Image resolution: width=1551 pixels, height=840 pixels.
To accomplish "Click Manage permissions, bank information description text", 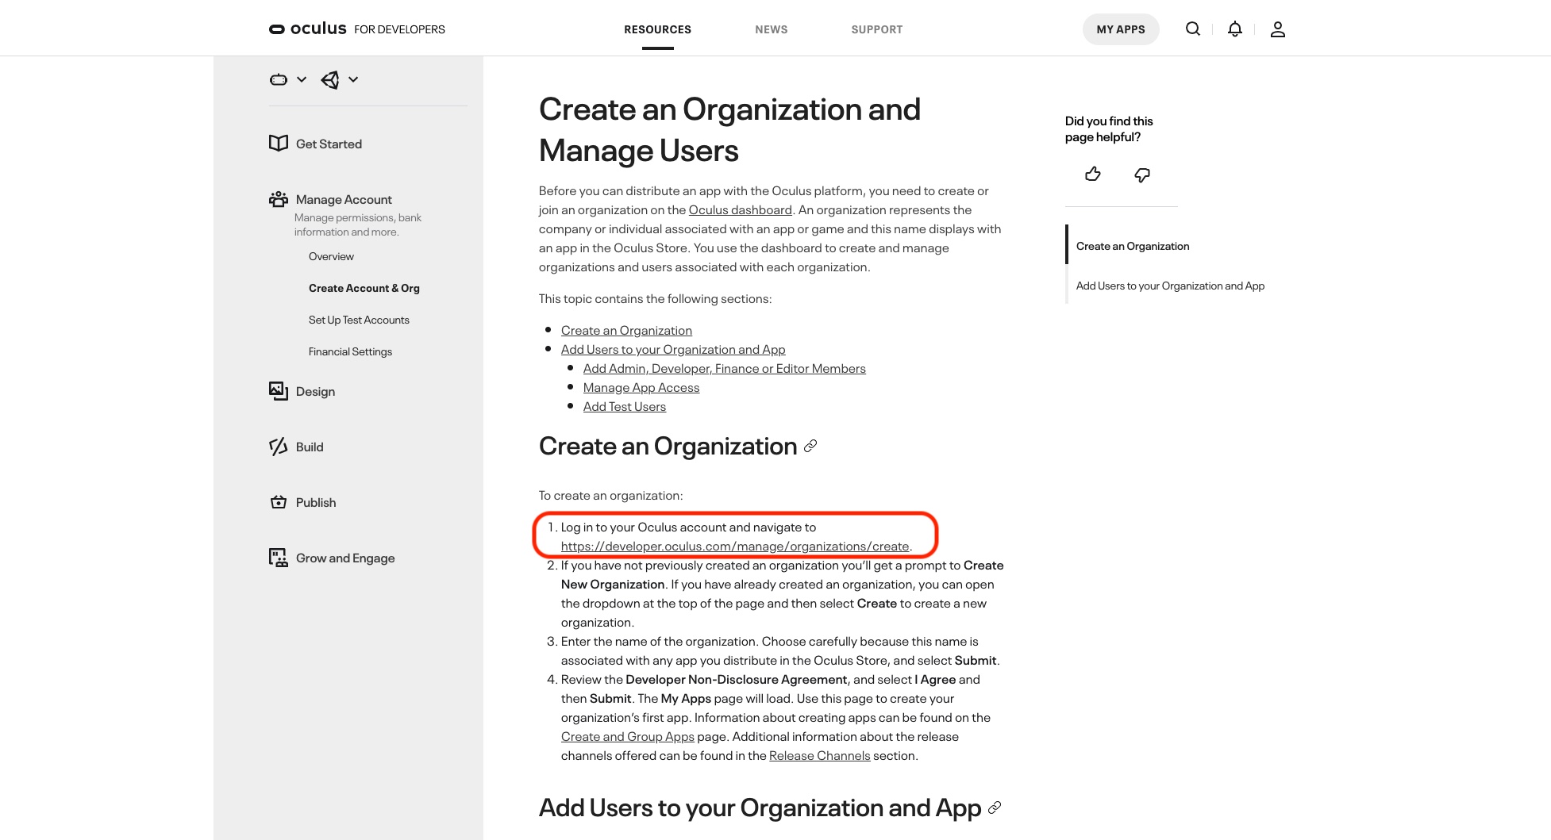I will (x=358, y=224).
